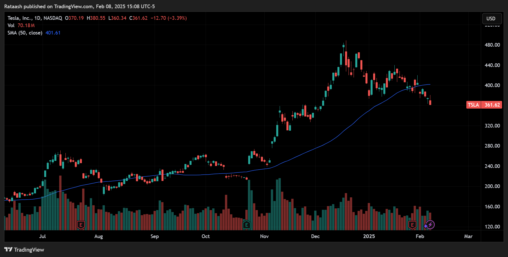This screenshot has width=508, height=257.
Task: Click the 400.00 price axis label
Action: pos(492,85)
